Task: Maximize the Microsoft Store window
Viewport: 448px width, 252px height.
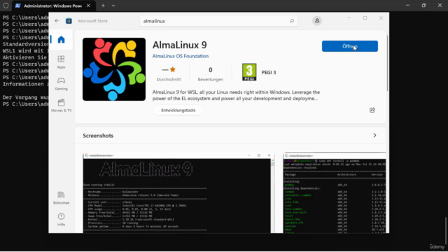Action: (x=365, y=18)
